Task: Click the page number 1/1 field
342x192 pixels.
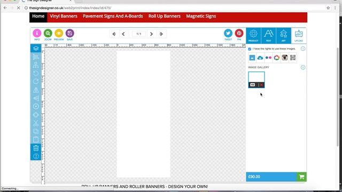Action: click(139, 34)
